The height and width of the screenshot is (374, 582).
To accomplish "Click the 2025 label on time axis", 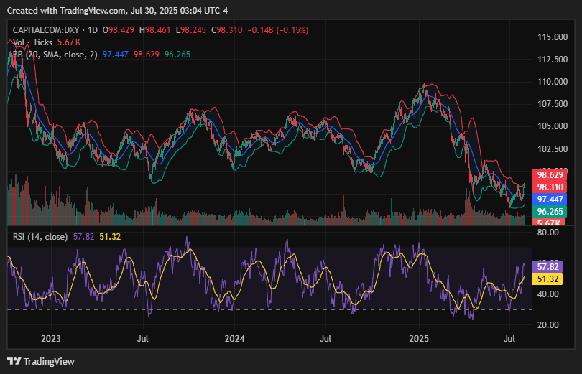I will [x=419, y=337].
